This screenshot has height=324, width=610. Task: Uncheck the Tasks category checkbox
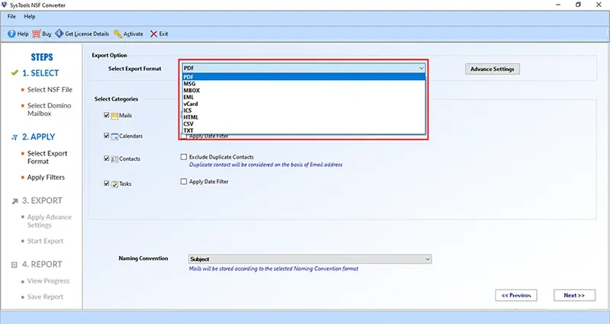(107, 183)
